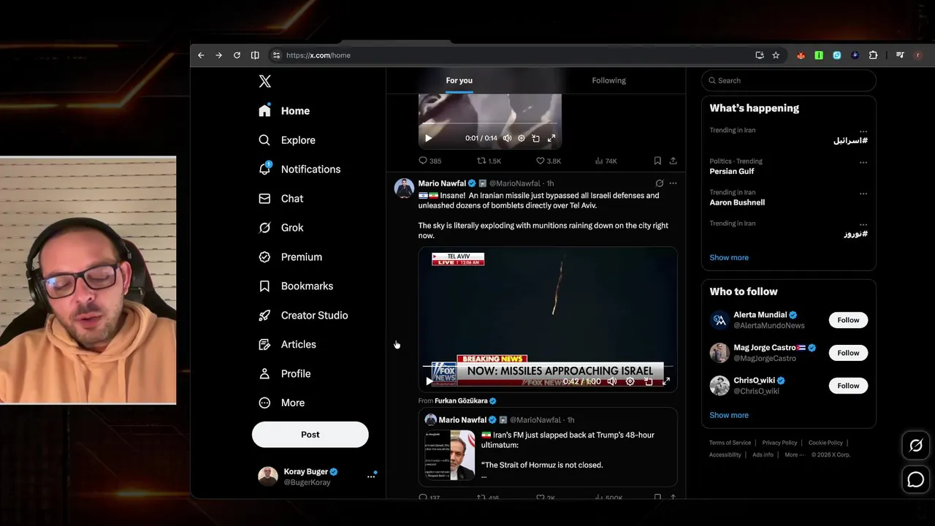Open the Terms of Service link

point(730,443)
